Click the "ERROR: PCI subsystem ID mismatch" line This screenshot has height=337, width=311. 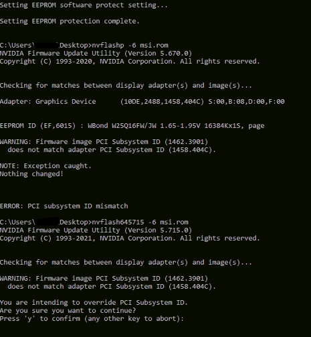click(64, 206)
